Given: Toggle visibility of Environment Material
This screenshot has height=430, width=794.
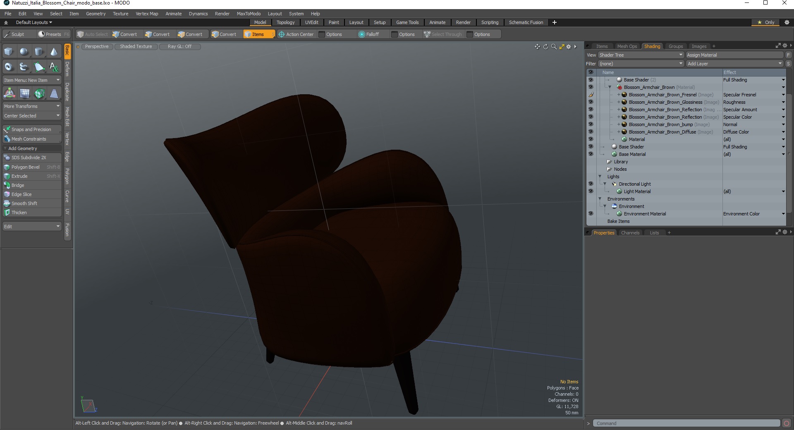Looking at the screenshot, I should point(591,214).
